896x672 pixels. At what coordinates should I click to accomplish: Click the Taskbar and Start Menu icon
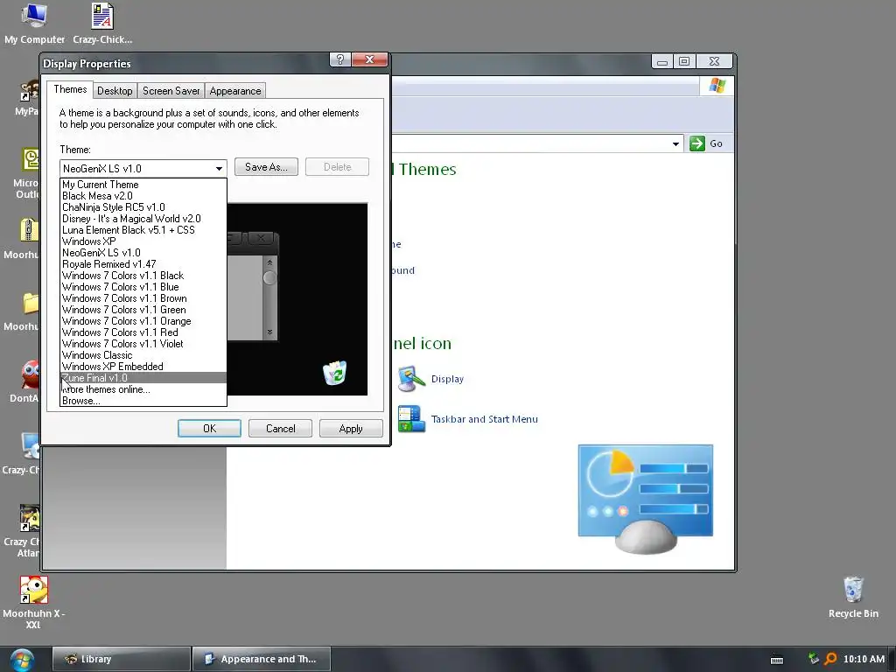click(x=411, y=419)
